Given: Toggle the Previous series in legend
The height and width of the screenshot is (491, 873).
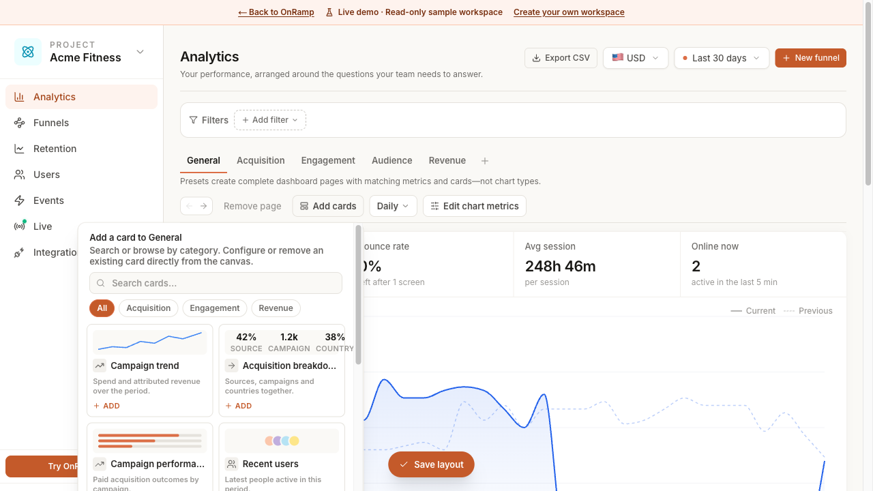Looking at the screenshot, I should tap(808, 310).
